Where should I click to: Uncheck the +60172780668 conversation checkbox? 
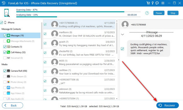[x=45, y=24]
